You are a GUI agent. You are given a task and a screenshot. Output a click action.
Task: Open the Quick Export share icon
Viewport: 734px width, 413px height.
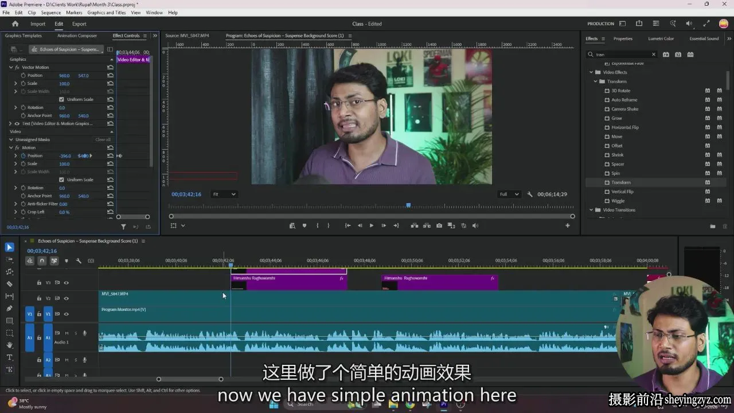point(639,24)
